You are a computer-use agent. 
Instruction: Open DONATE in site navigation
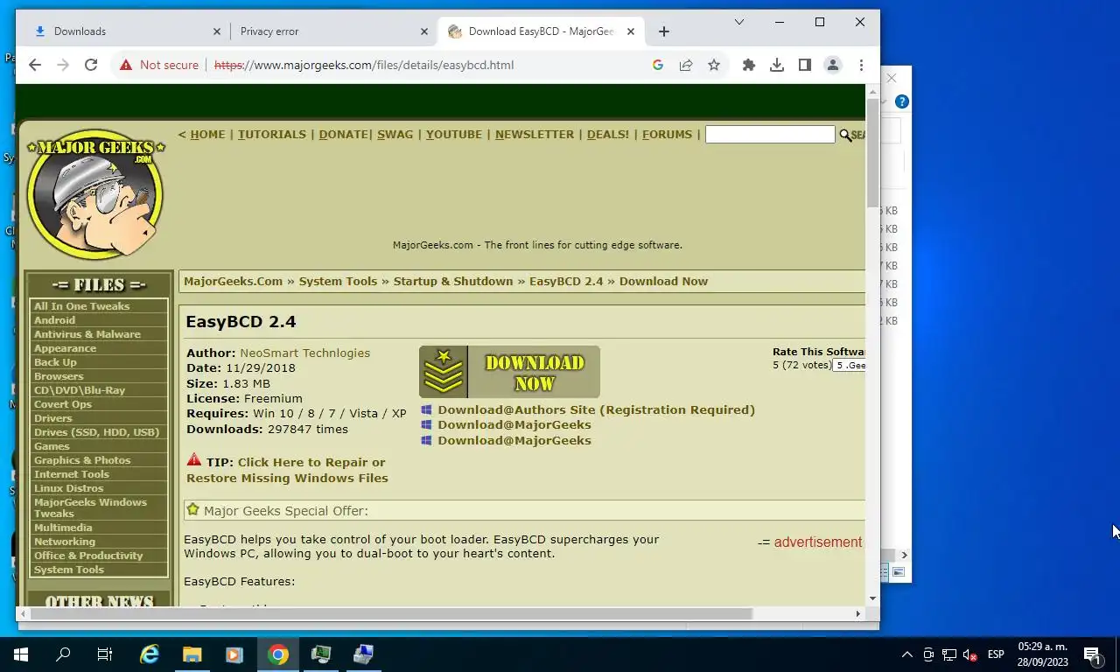click(x=343, y=135)
